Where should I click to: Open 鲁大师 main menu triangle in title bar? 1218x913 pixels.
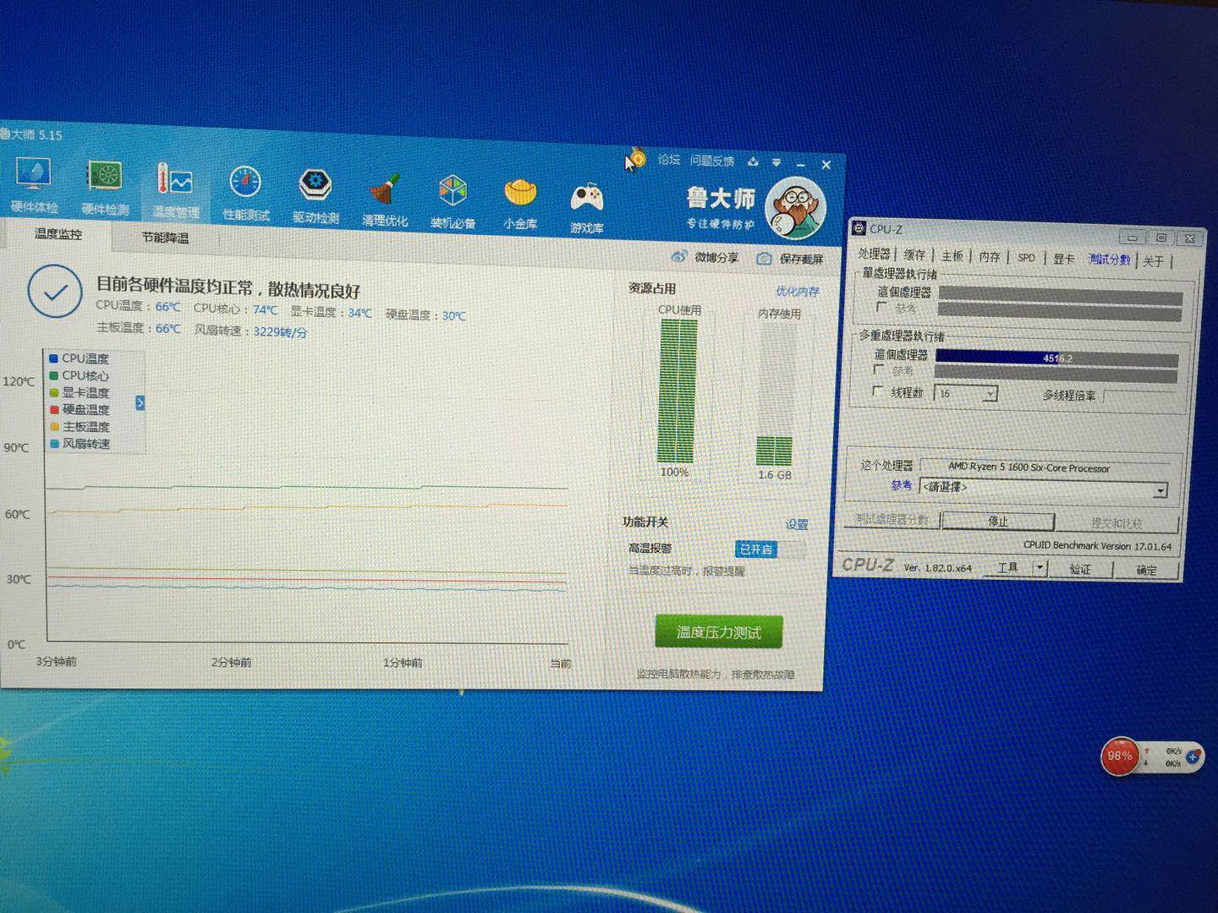776,162
